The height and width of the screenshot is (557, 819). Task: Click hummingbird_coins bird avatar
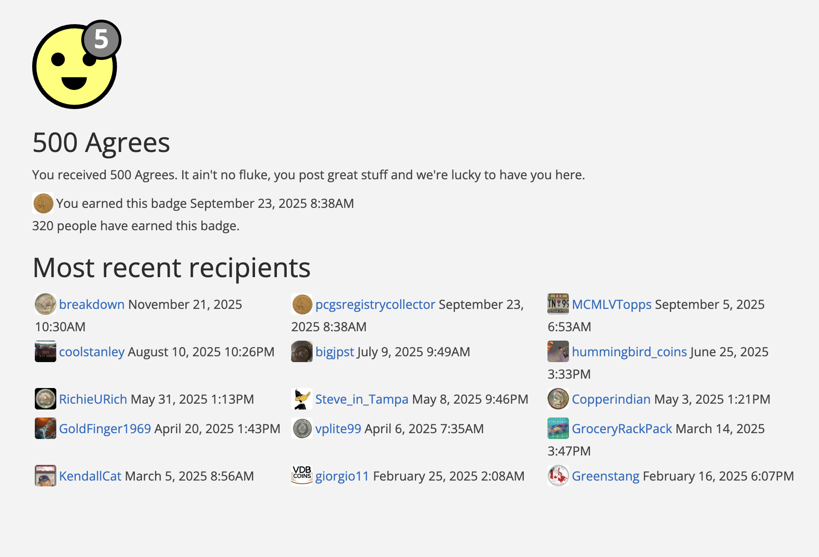[x=558, y=351]
